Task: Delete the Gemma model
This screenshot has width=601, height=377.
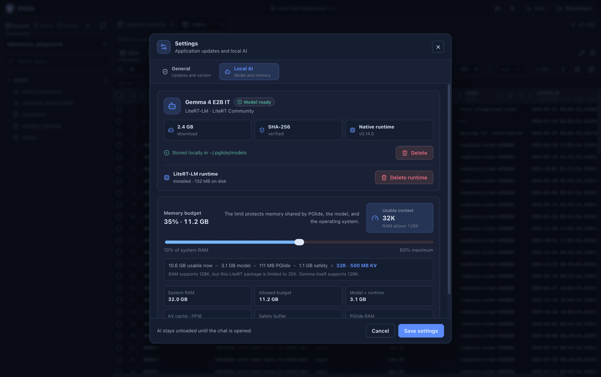Action: pos(414,153)
